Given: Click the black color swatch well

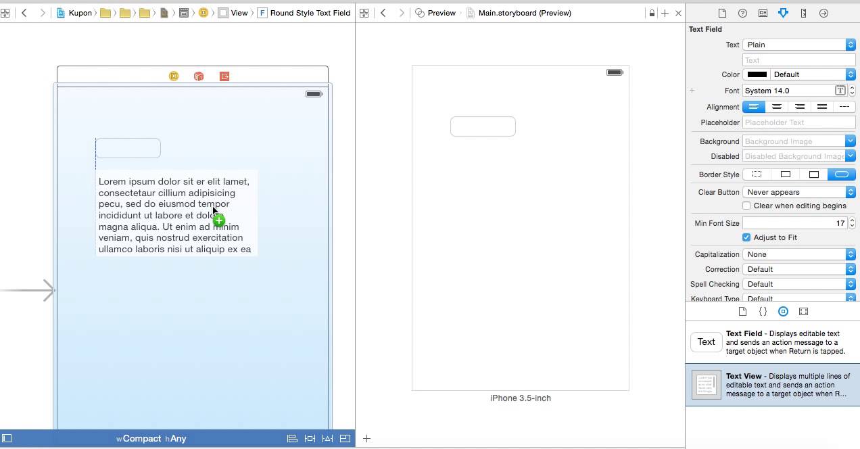Looking at the screenshot, I should pyautogui.click(x=757, y=74).
